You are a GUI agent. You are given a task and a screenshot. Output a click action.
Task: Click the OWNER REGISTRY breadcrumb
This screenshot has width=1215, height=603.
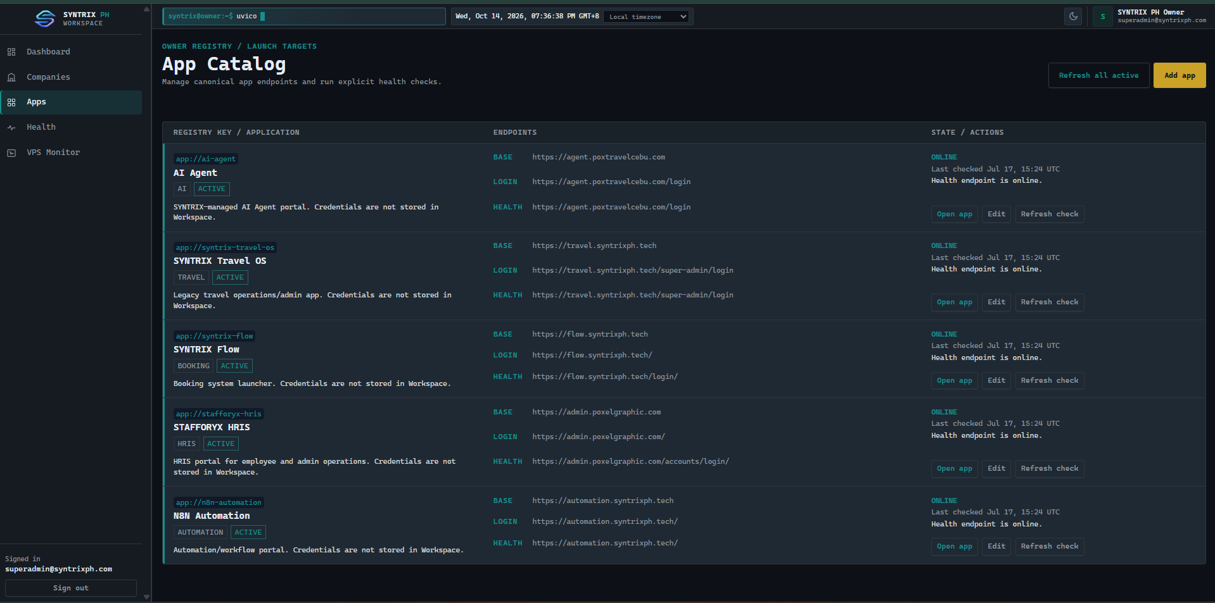[x=197, y=46]
